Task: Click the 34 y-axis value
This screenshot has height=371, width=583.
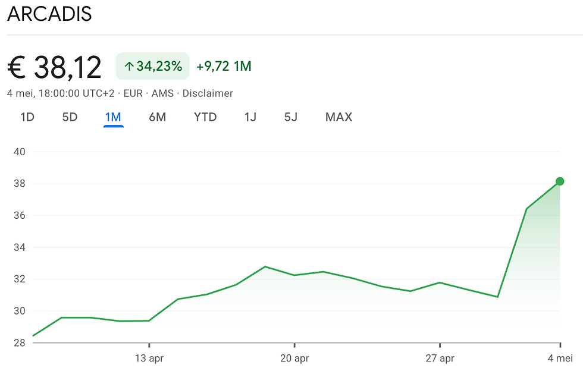Action: (19, 247)
